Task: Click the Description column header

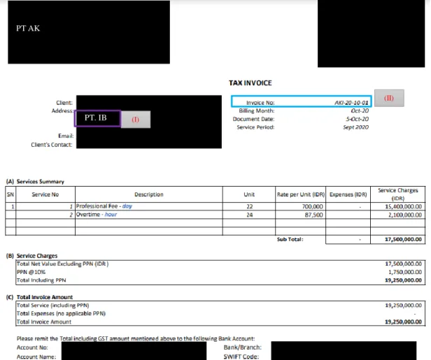Action: click(x=149, y=194)
